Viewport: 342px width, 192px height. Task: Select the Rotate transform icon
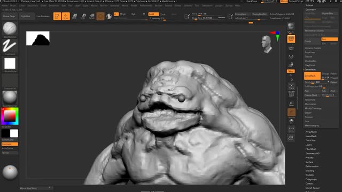pos(92,16)
